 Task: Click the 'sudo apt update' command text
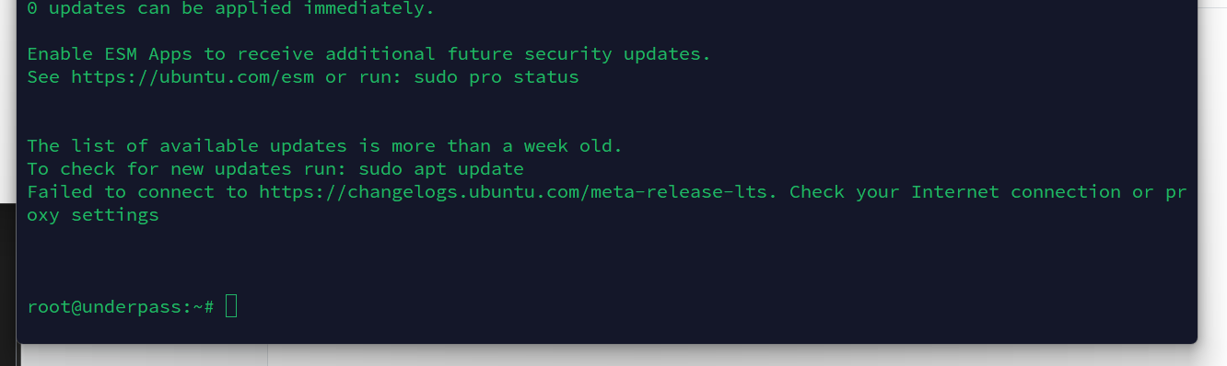[x=441, y=169]
